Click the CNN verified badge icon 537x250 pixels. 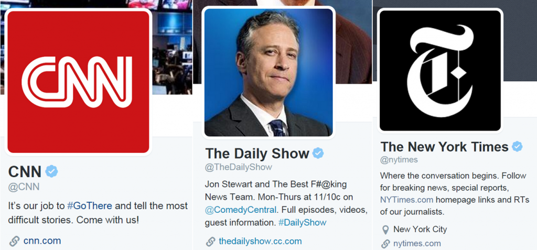pos(52,171)
